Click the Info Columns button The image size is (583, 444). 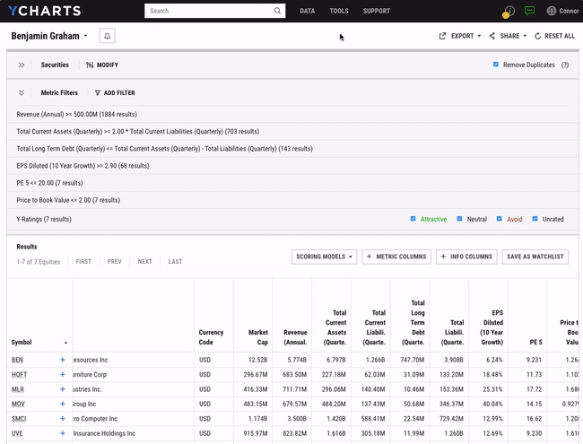466,257
